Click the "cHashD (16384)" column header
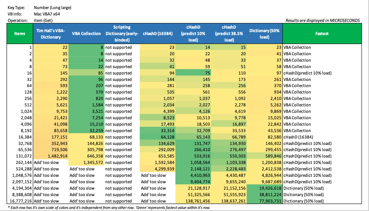The height and width of the screenshot is (211, 369). tap(158, 34)
